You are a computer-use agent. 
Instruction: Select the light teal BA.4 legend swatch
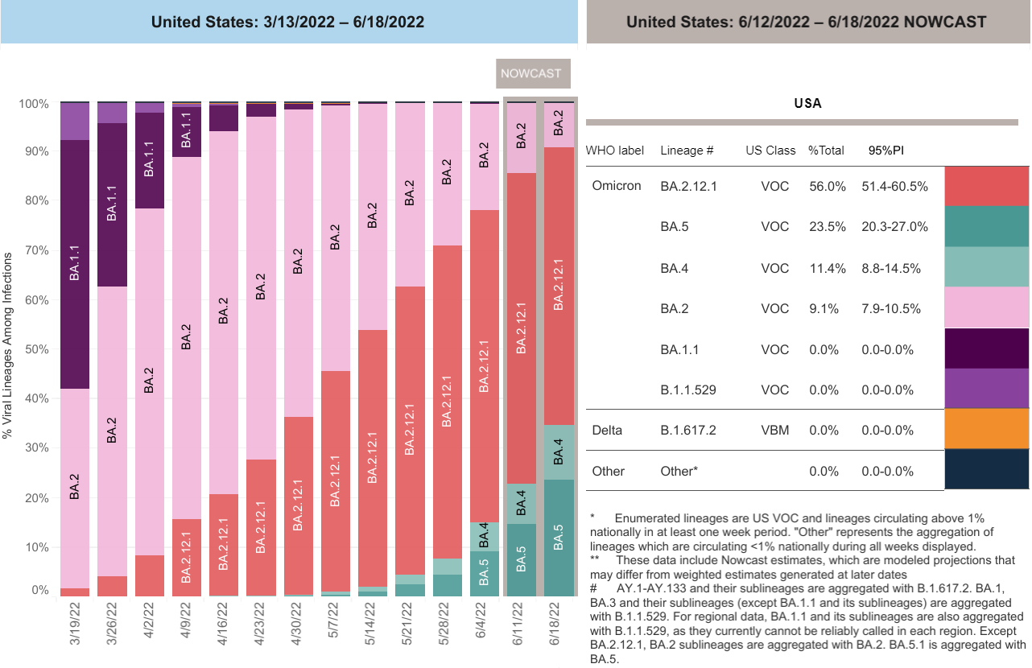point(986,267)
